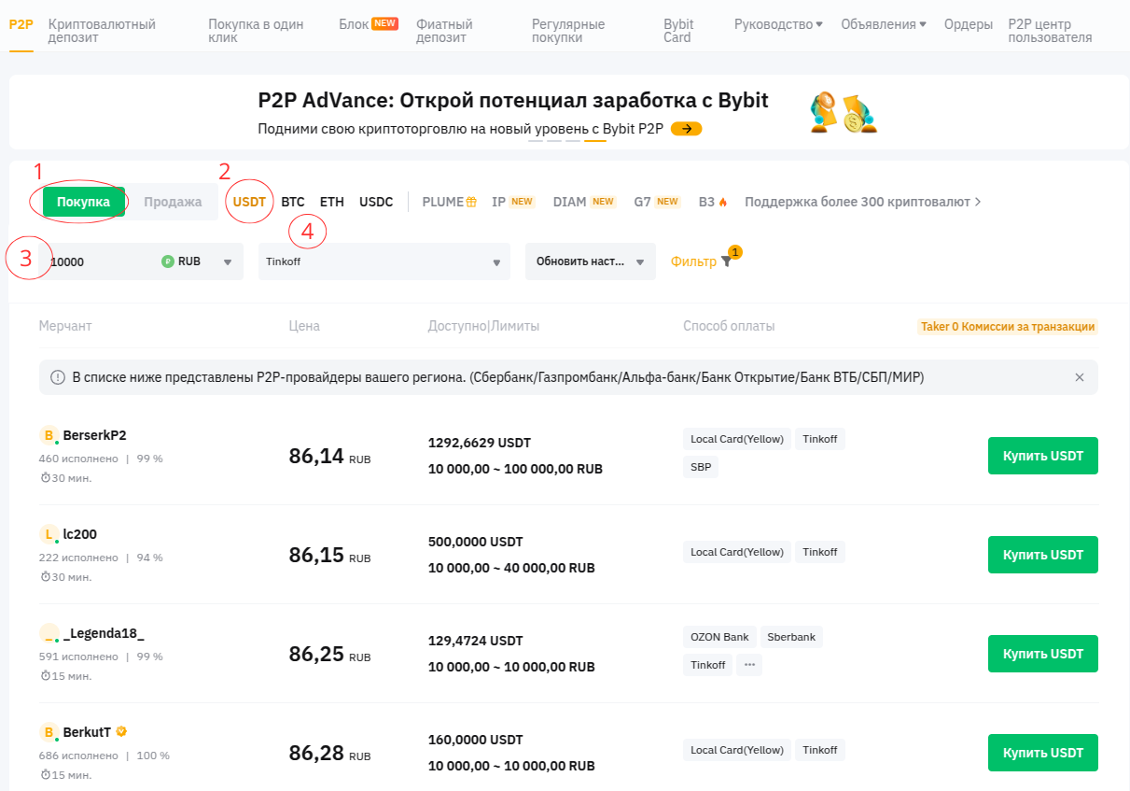Open merchant lc200 profile
Viewport: 1130px width, 791px height.
pyautogui.click(x=80, y=534)
